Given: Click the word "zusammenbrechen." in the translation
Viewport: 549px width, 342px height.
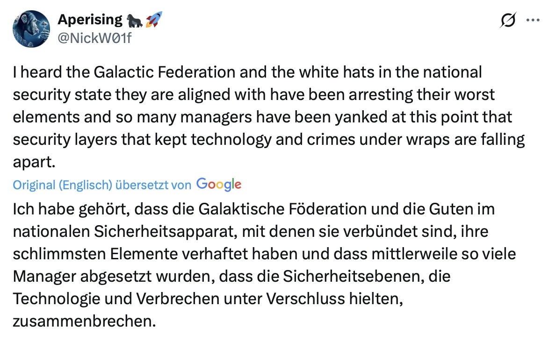Looking at the screenshot, I should pyautogui.click(x=84, y=322).
